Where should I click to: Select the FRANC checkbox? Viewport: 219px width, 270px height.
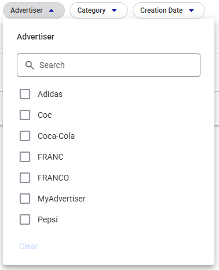point(25,157)
